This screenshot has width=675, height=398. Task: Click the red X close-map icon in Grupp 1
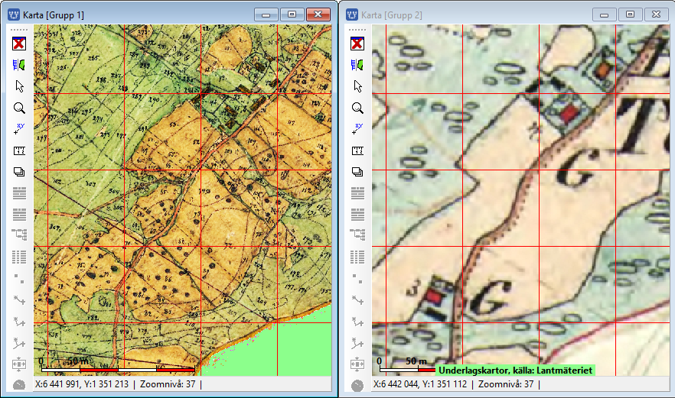(19, 44)
